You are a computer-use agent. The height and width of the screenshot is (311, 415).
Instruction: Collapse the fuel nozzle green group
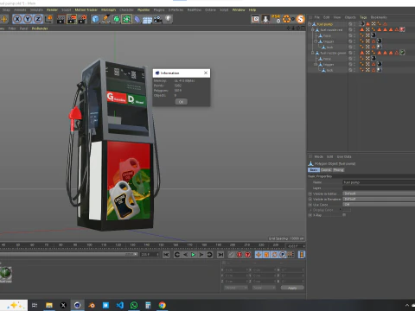313,53
